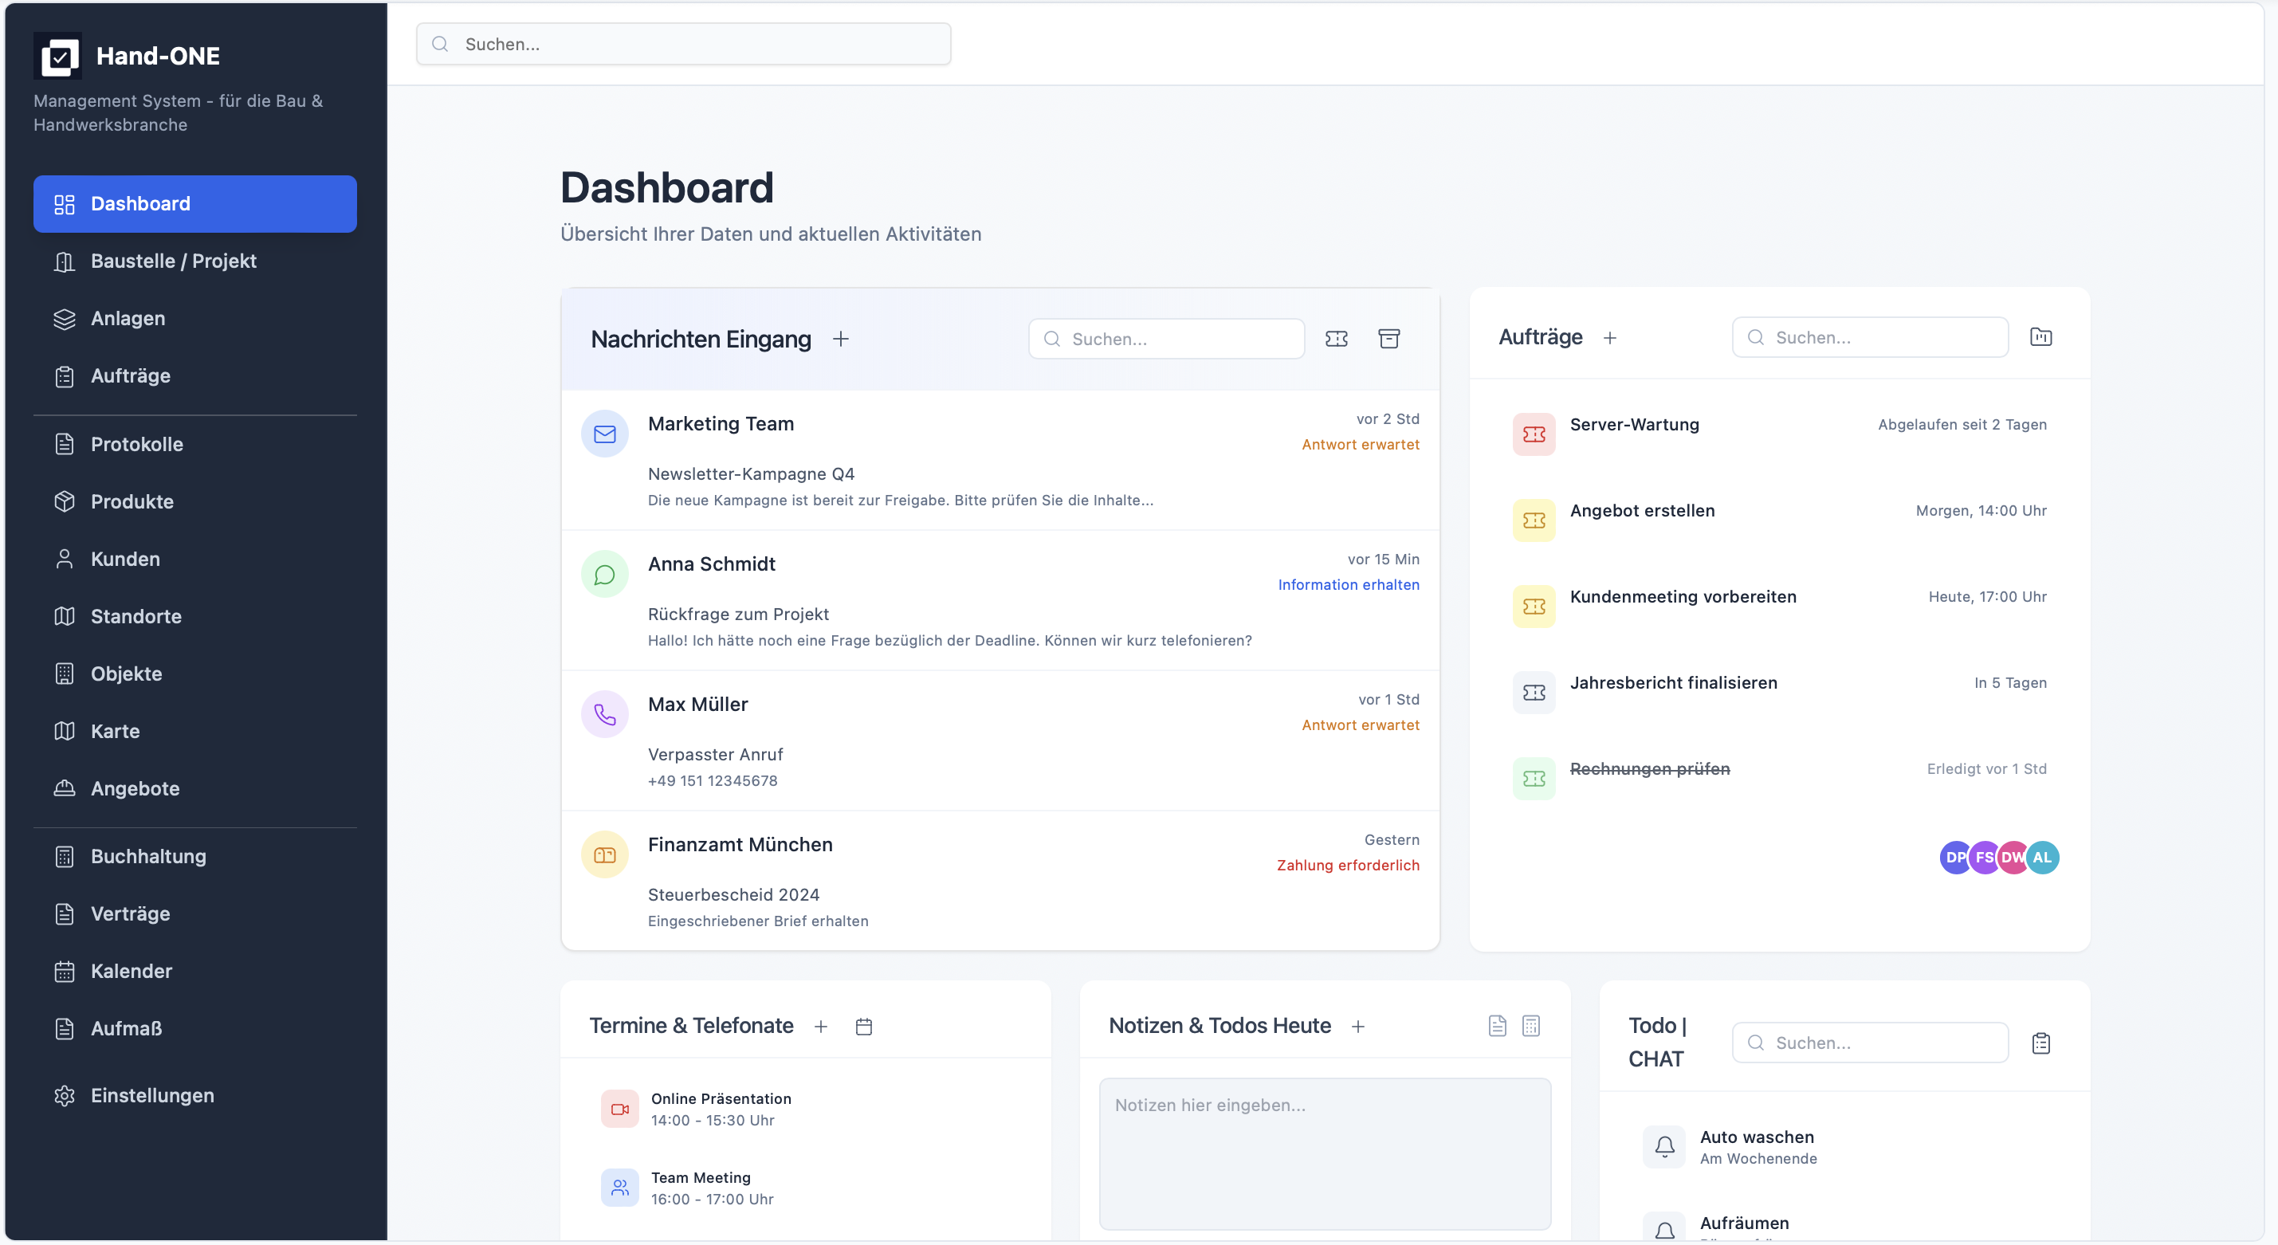The width and height of the screenshot is (2278, 1245).
Task: Click the document icon in Notizen & Todos
Action: click(x=1496, y=1026)
